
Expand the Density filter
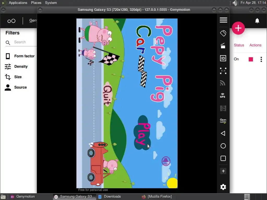(16, 66)
